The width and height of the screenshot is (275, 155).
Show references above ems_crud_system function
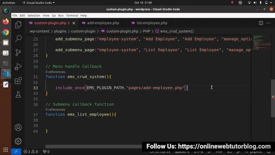(55, 72)
